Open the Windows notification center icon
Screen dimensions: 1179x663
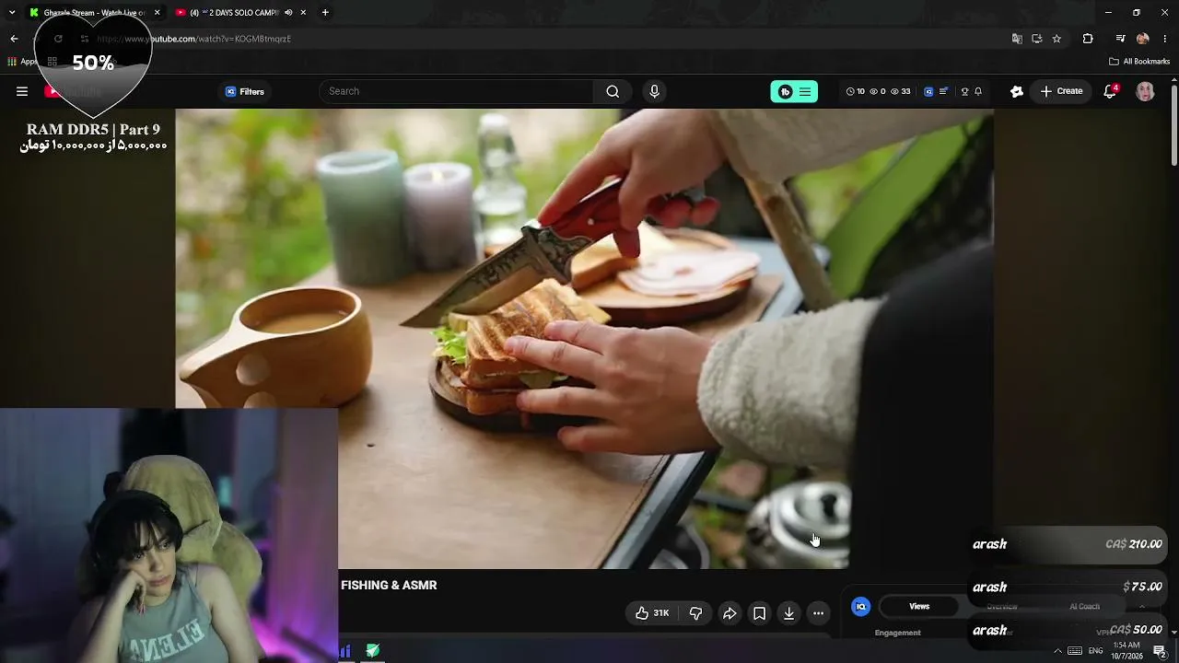(x=1160, y=651)
